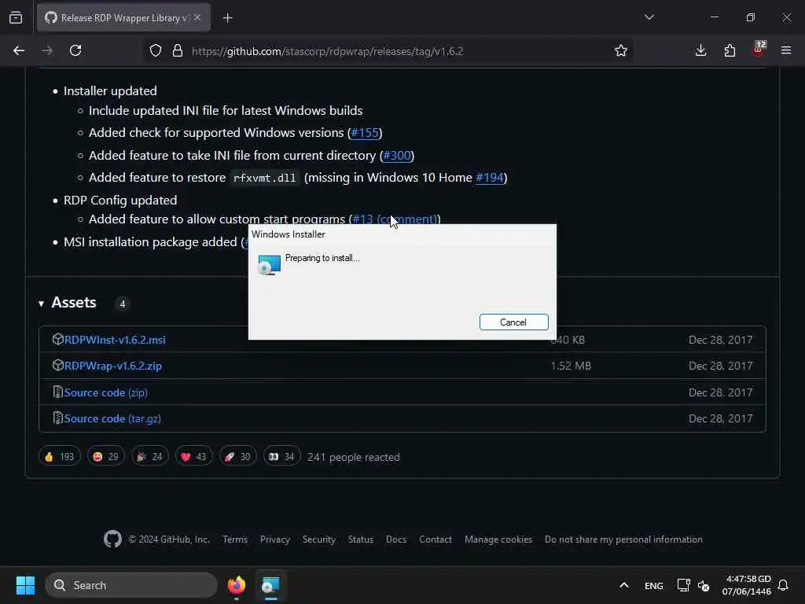Click file icon beside Source code (tar.gz)
Image resolution: width=805 pixels, height=604 pixels.
(x=57, y=418)
